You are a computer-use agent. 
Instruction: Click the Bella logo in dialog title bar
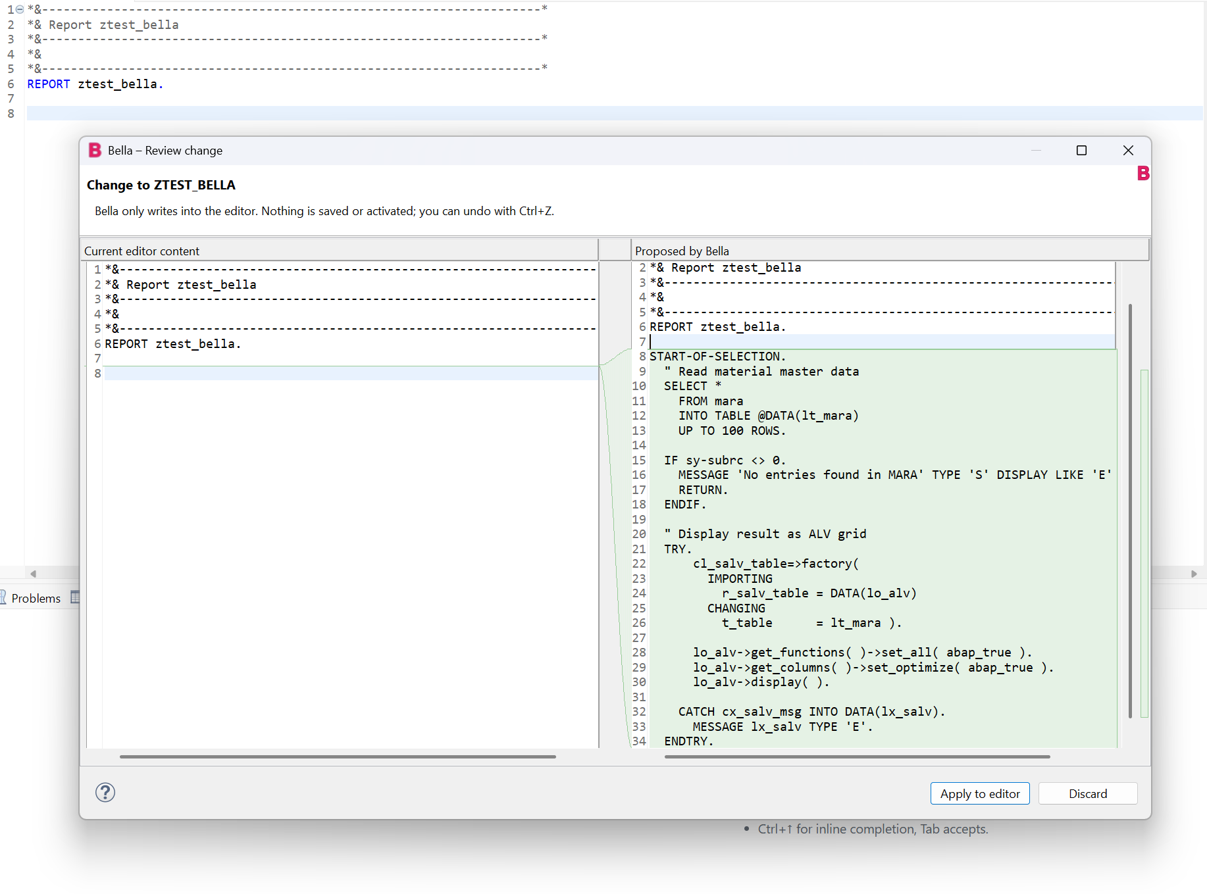coord(95,151)
